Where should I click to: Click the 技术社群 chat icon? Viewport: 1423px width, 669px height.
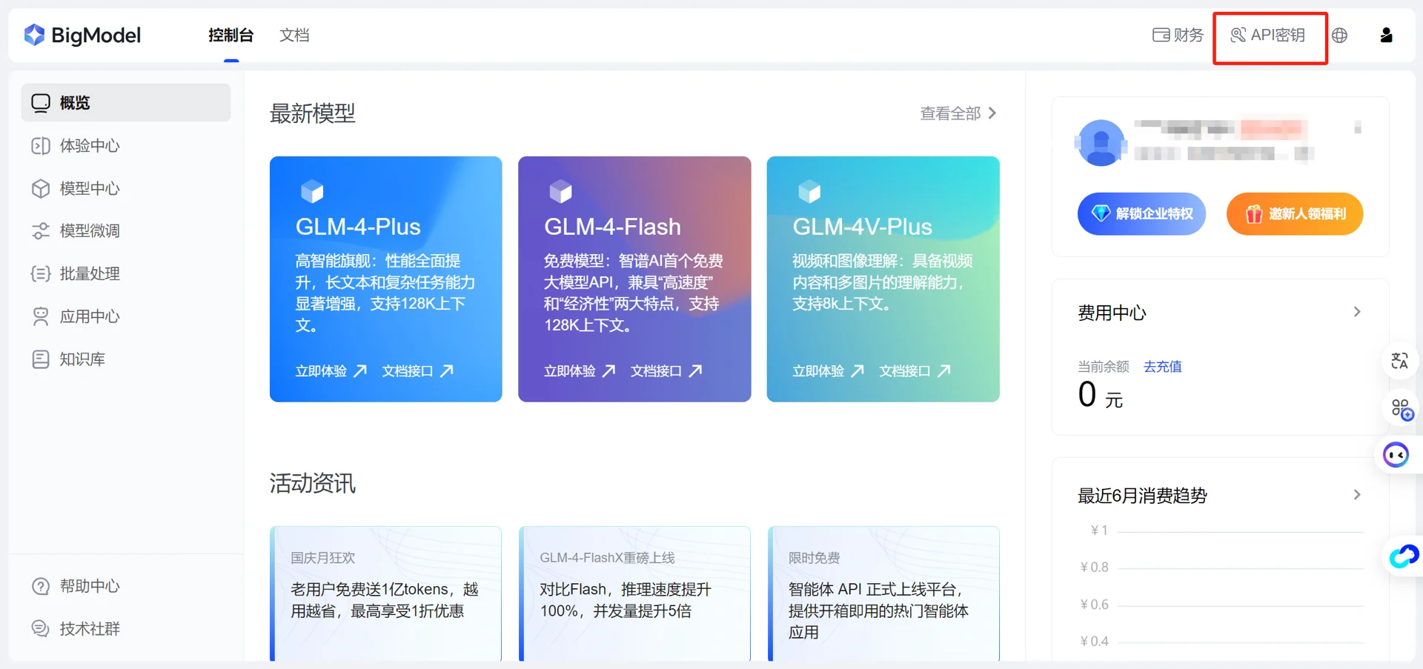pos(41,629)
